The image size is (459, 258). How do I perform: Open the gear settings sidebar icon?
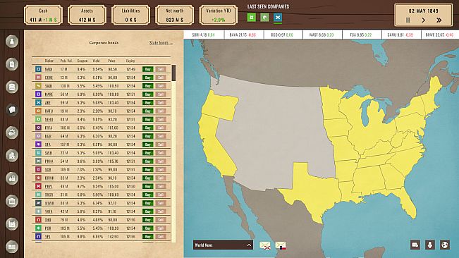coord(12,133)
